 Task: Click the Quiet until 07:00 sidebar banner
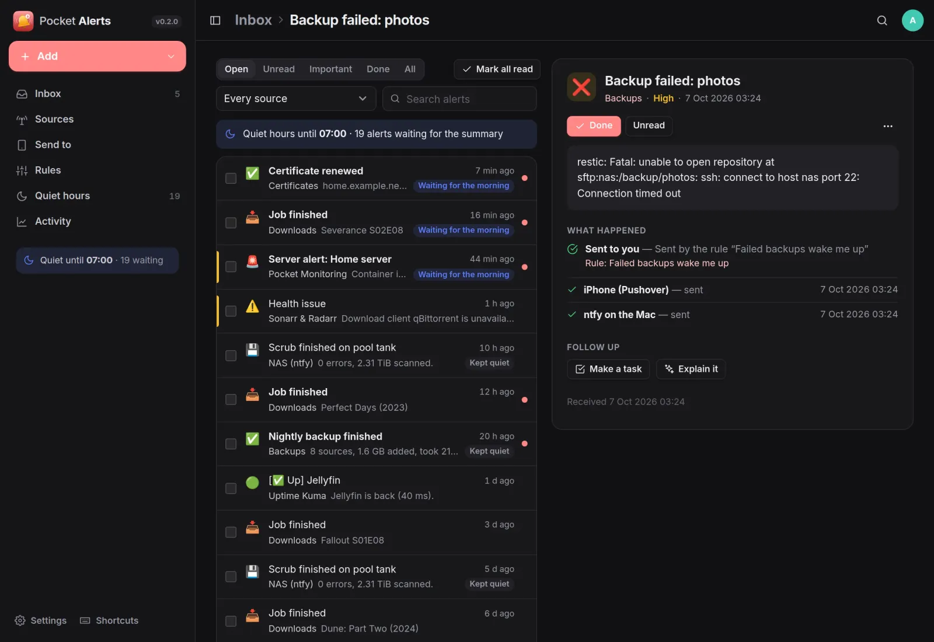click(97, 260)
